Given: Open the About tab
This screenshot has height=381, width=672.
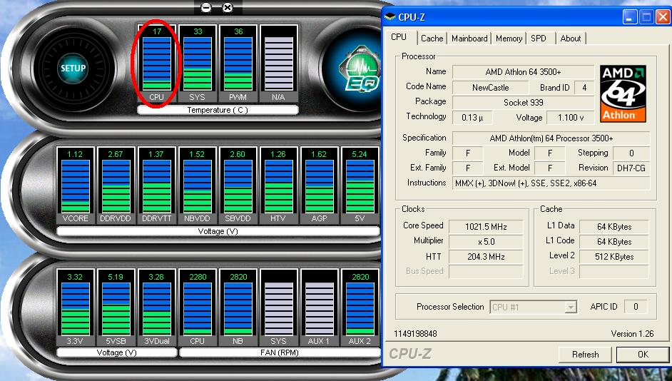Looking at the screenshot, I should pos(571,39).
